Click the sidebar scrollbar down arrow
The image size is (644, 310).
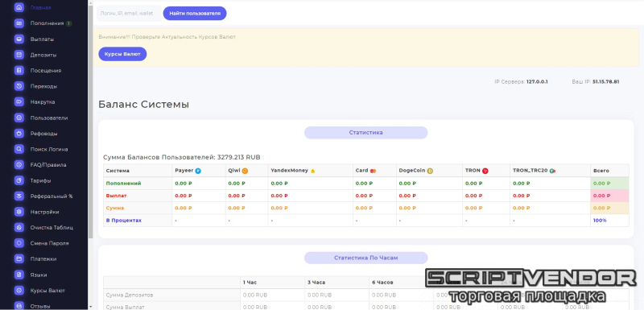coord(90,307)
